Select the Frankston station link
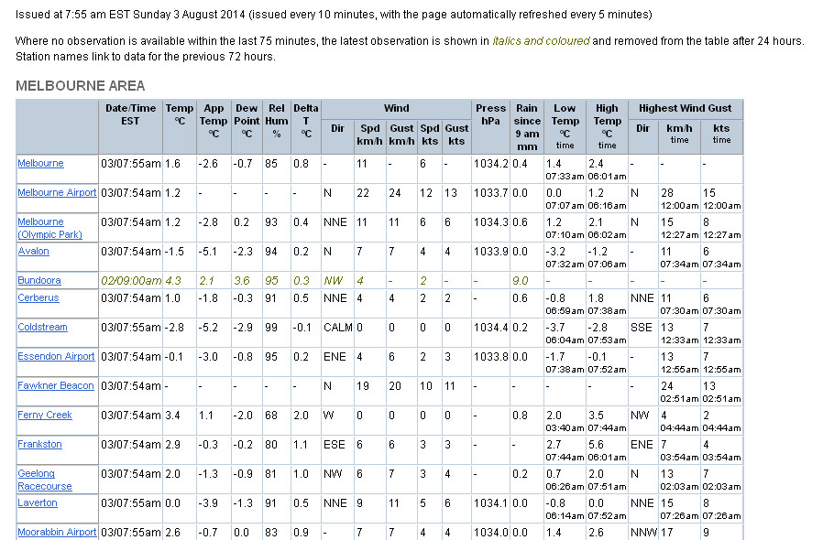 point(39,444)
